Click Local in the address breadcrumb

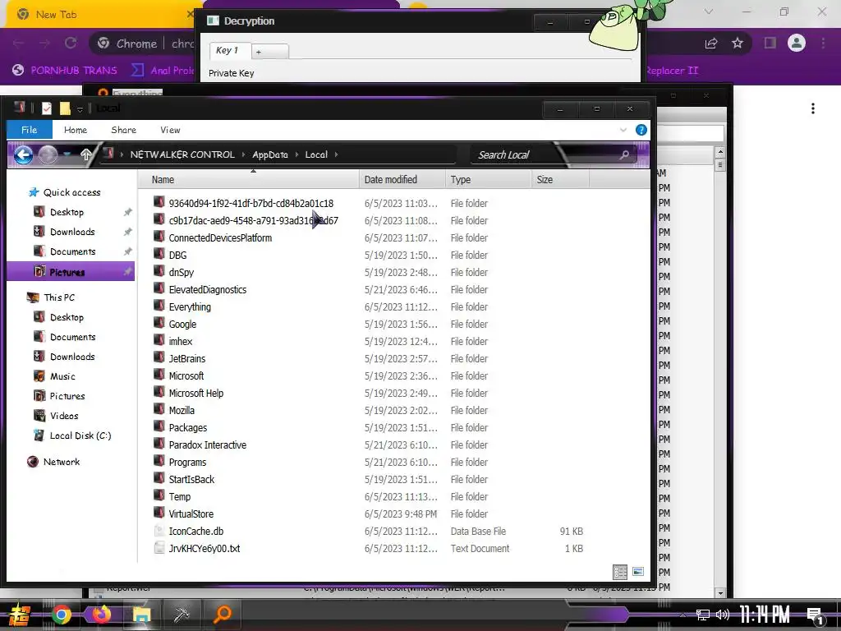pos(316,154)
